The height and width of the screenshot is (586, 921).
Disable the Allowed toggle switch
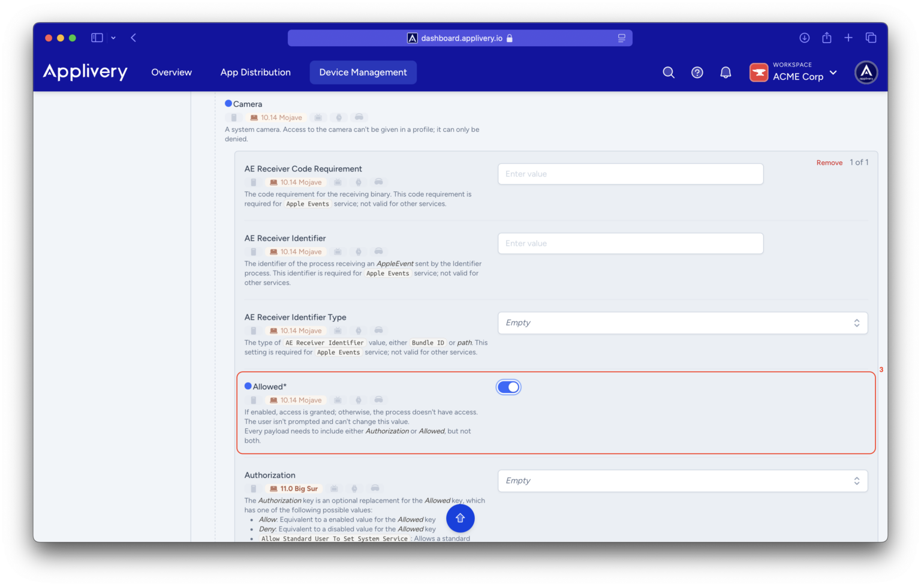coord(508,387)
